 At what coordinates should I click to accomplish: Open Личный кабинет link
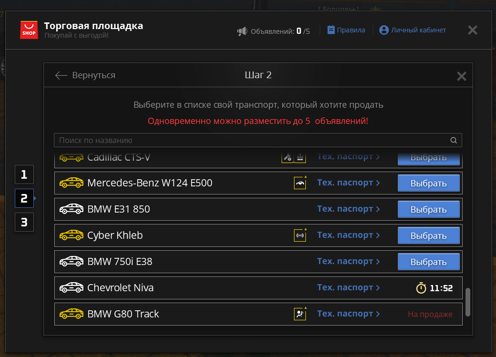point(413,30)
